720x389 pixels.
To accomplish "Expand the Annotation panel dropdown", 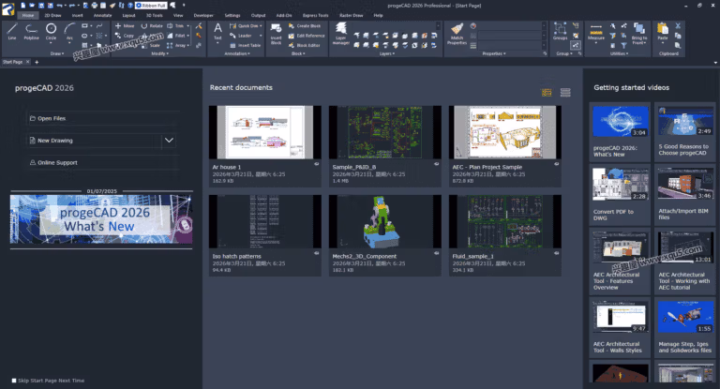I will point(237,53).
